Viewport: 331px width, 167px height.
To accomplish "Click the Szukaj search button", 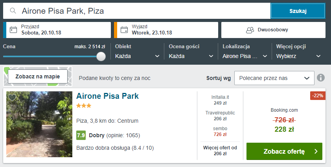I will 298,11.
